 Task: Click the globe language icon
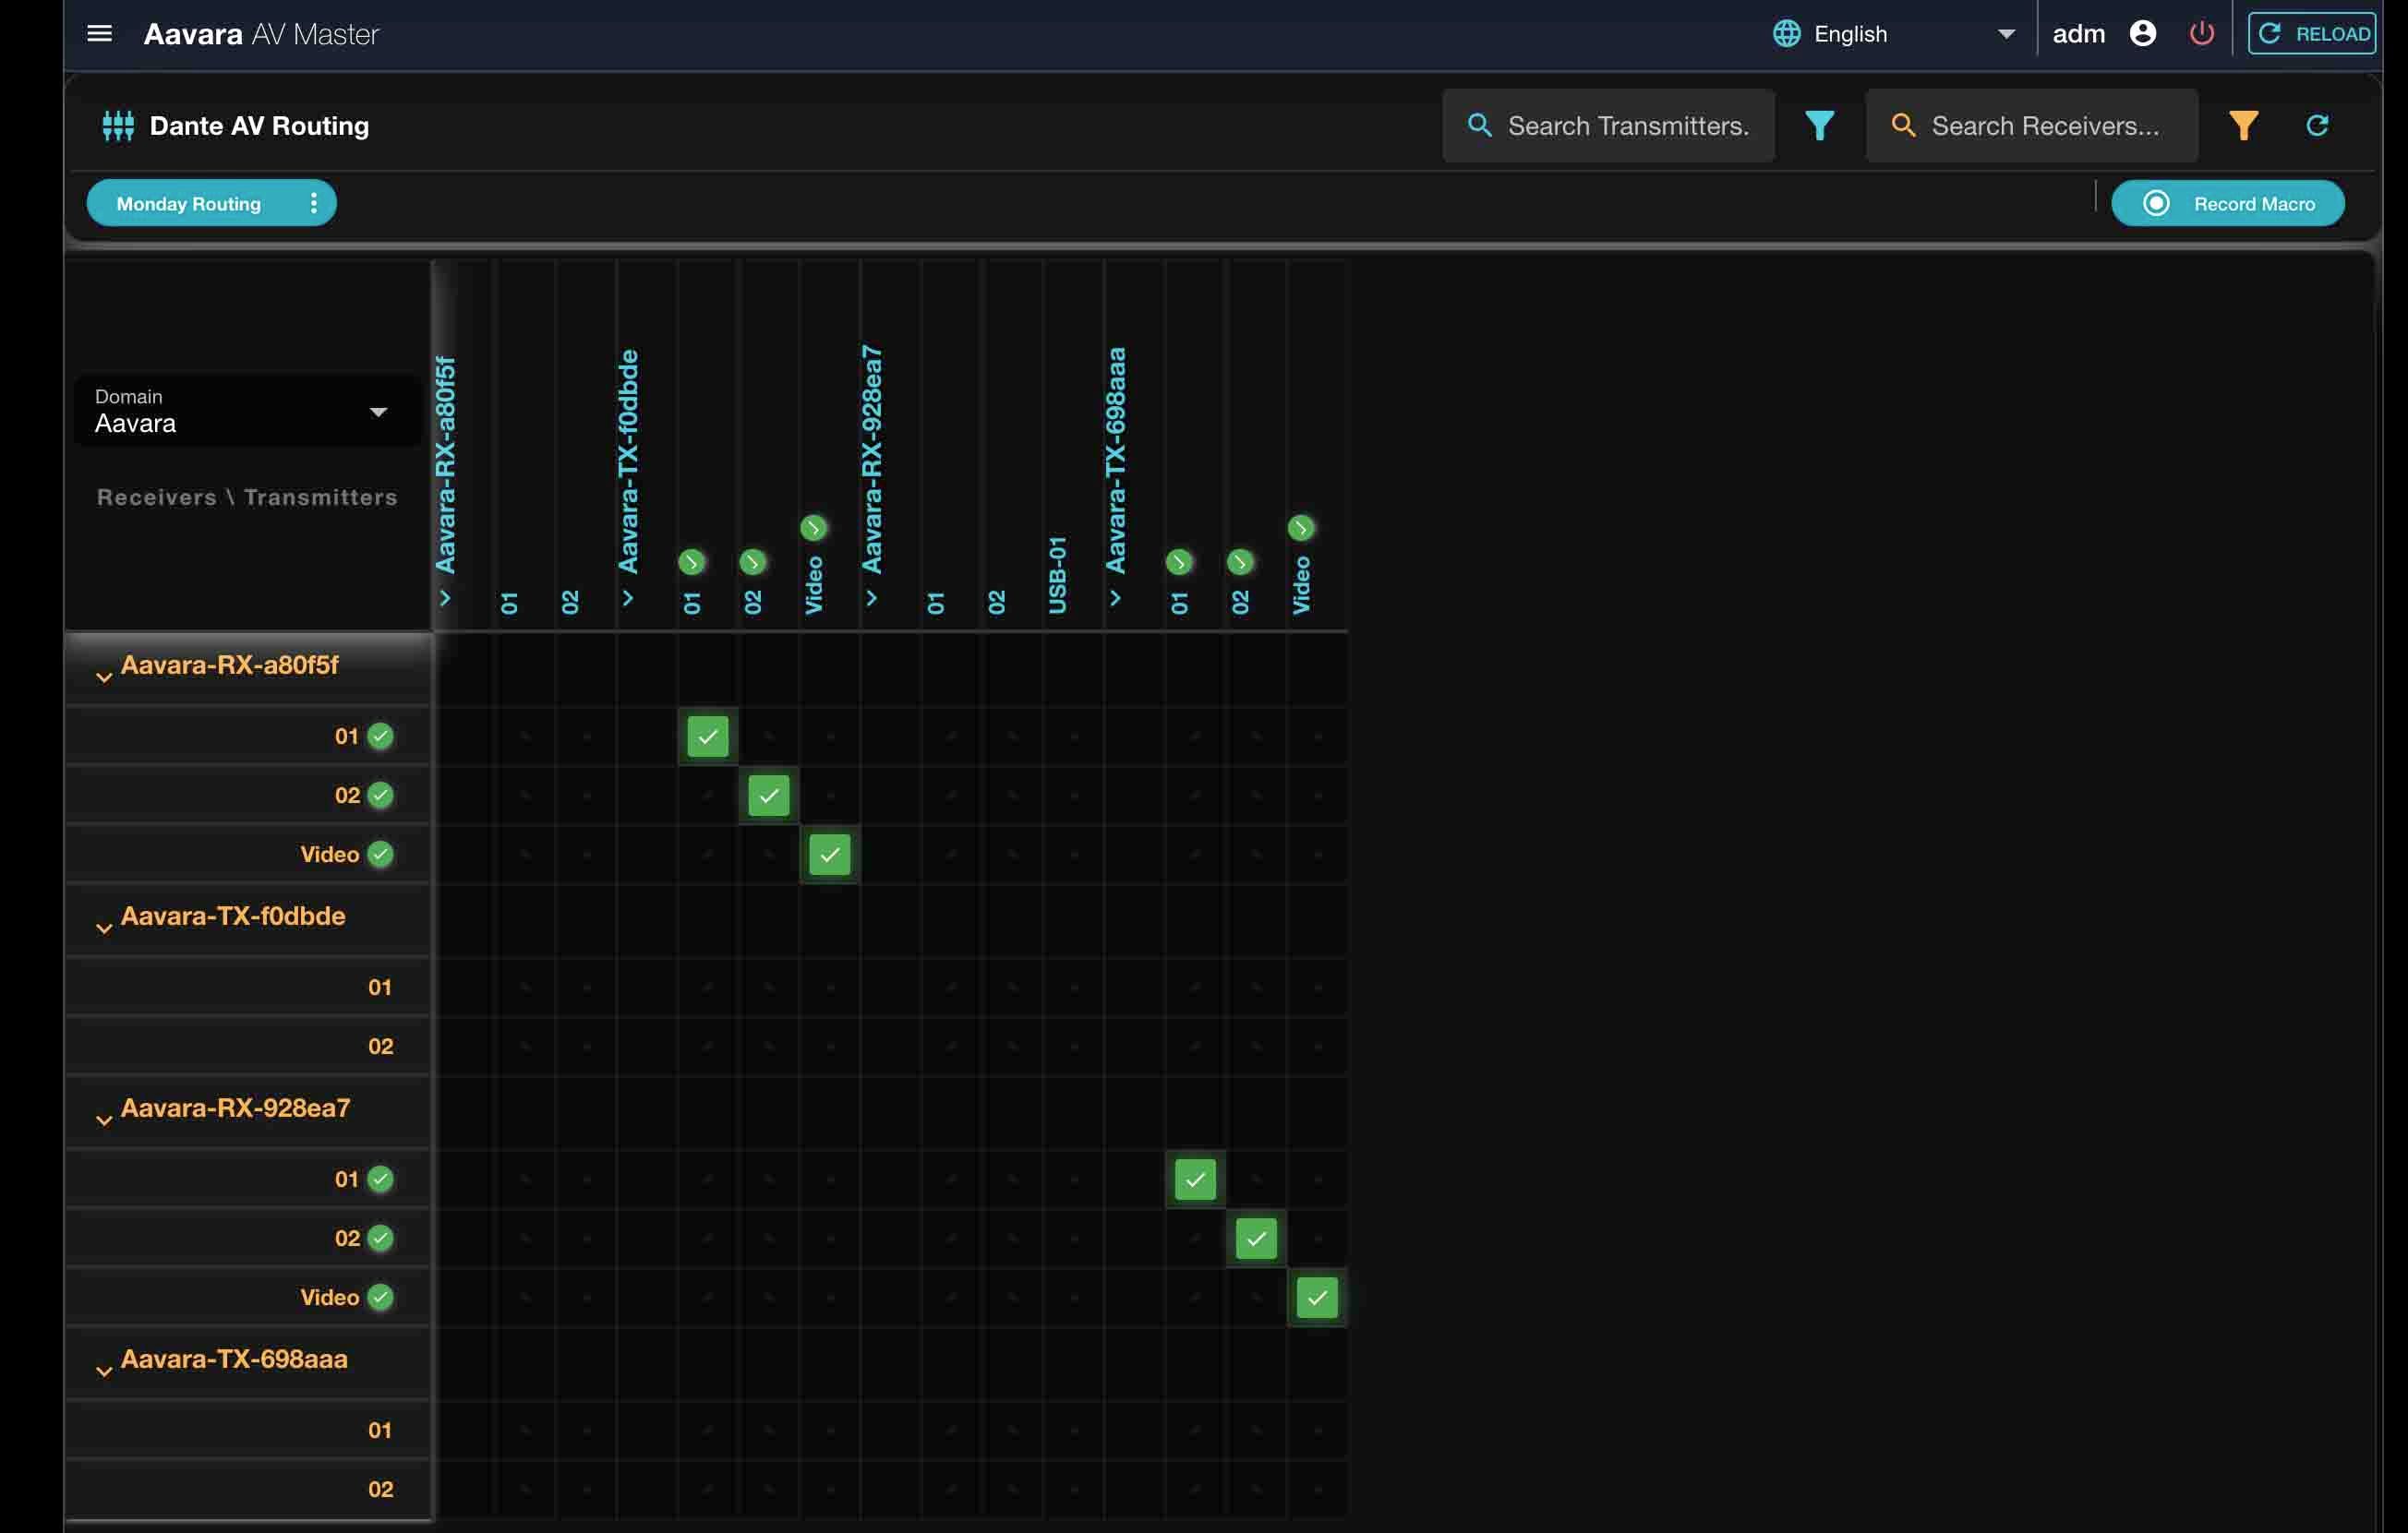tap(1786, 34)
